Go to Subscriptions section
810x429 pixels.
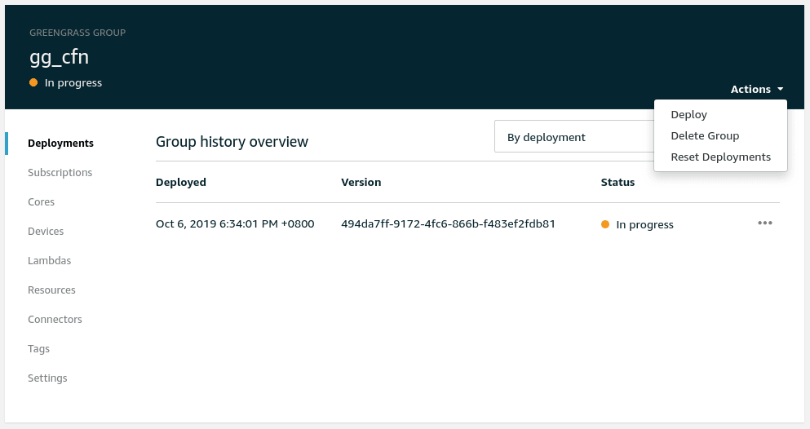coord(60,173)
